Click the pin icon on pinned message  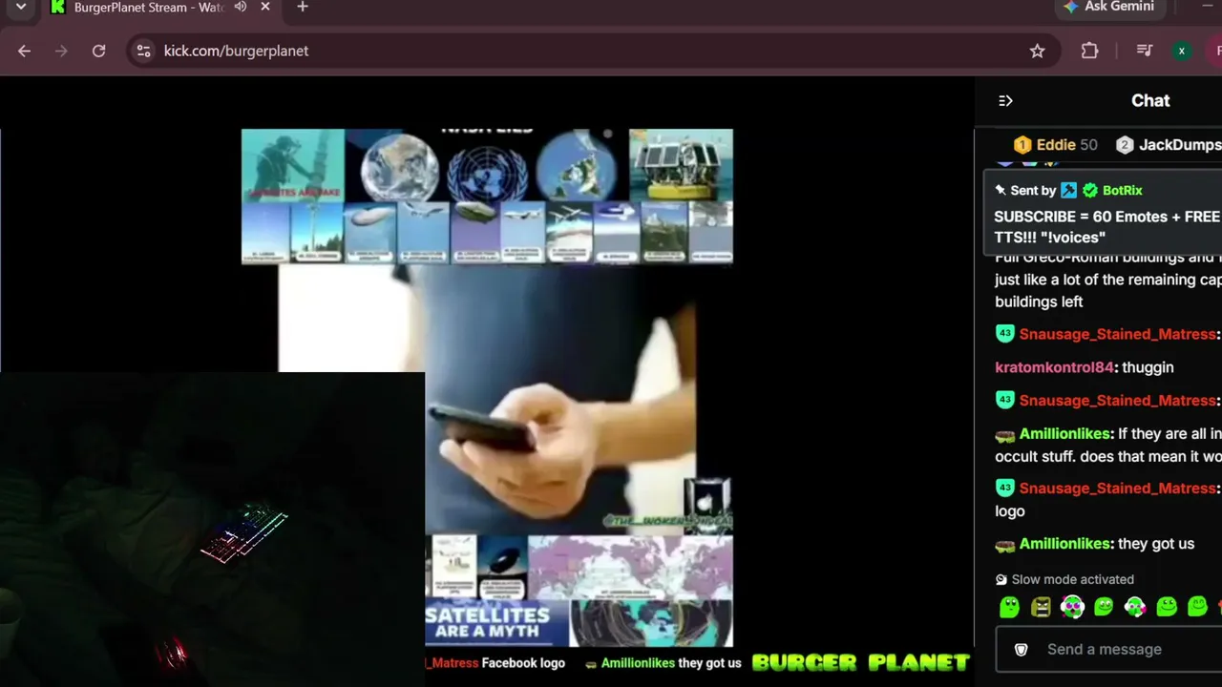(1001, 191)
